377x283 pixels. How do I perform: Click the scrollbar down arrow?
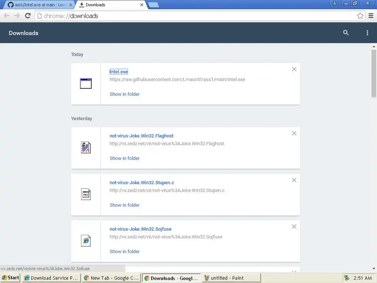(x=374, y=269)
